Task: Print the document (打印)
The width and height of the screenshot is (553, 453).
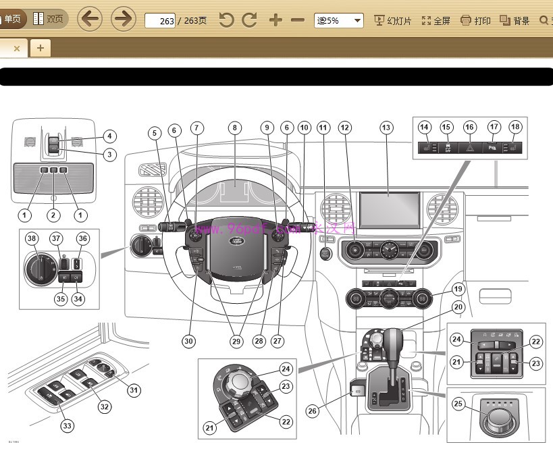Action: (476, 21)
